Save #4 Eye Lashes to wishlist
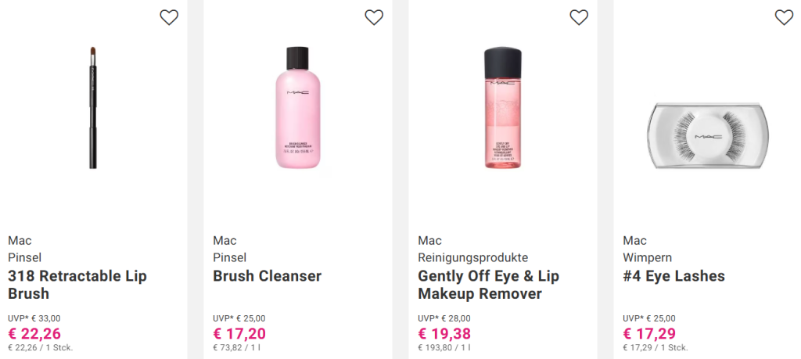Image resolution: width=801 pixels, height=359 pixels. (784, 17)
